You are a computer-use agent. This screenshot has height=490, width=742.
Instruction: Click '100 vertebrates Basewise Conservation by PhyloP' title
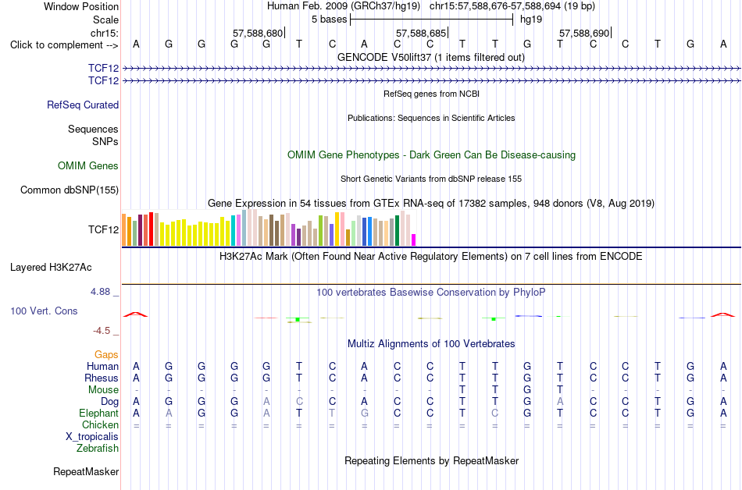(431, 292)
